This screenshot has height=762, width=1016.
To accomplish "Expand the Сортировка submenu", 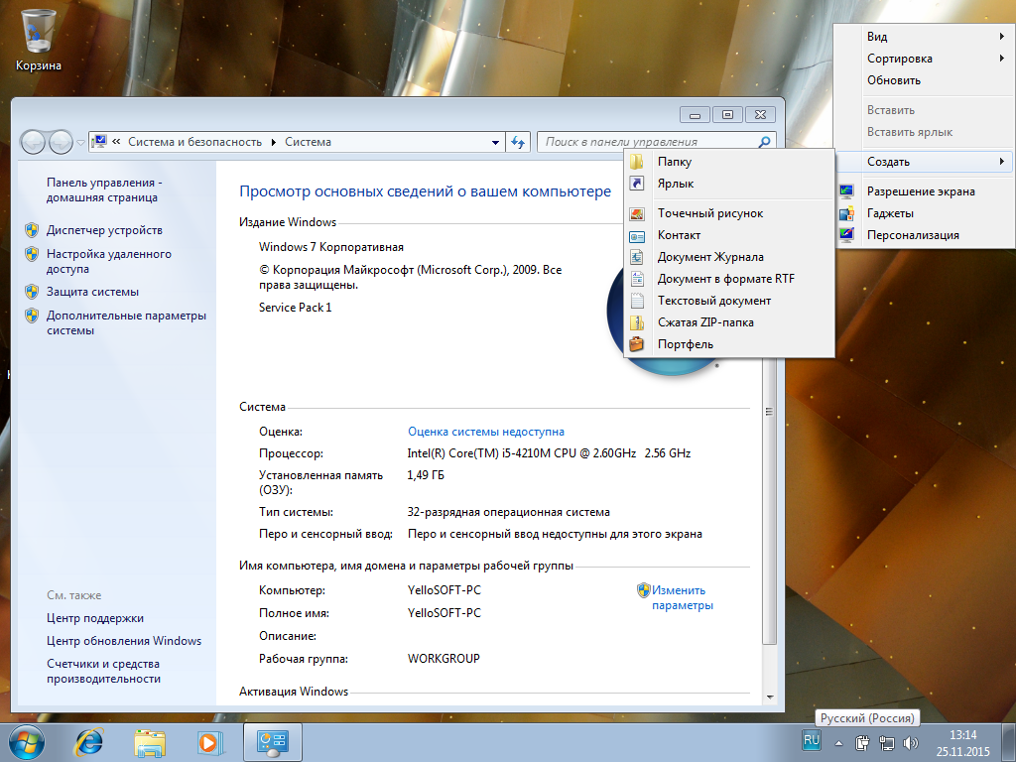I will point(925,59).
